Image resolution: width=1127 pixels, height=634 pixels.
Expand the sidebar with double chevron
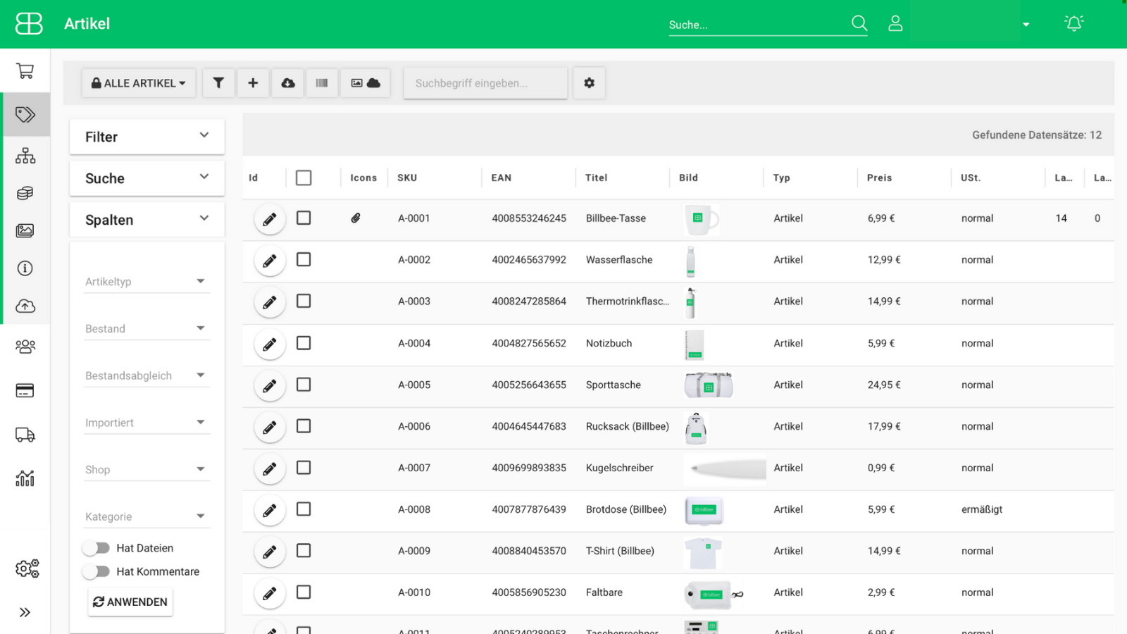click(x=25, y=612)
